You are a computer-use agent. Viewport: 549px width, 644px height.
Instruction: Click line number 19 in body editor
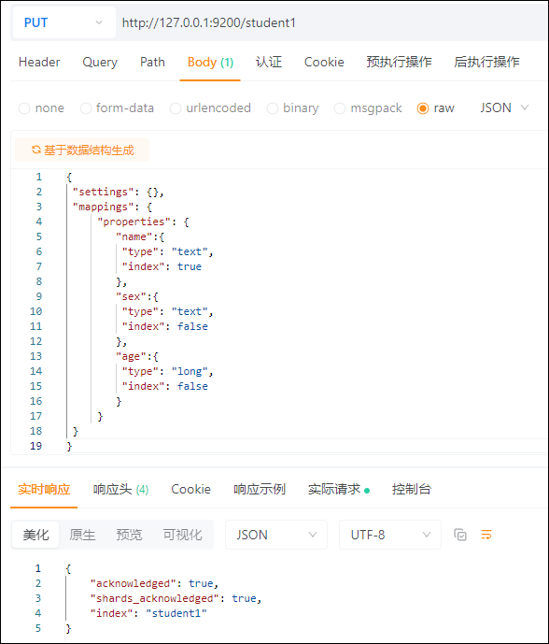pos(36,446)
